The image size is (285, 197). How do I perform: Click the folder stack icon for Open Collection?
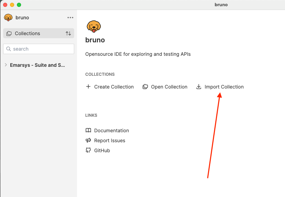(x=145, y=87)
